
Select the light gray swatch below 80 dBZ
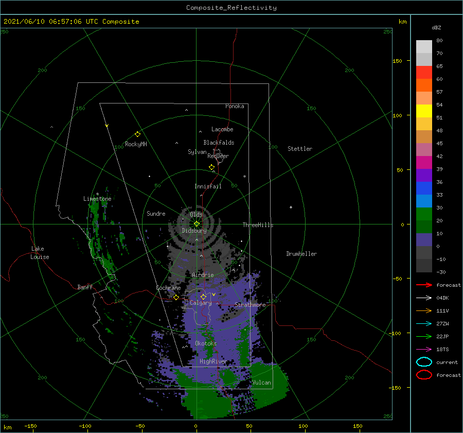coord(424,47)
